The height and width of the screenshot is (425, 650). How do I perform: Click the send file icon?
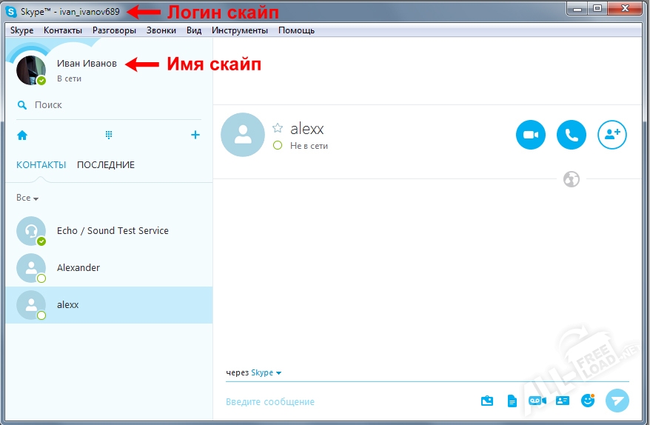pos(512,401)
